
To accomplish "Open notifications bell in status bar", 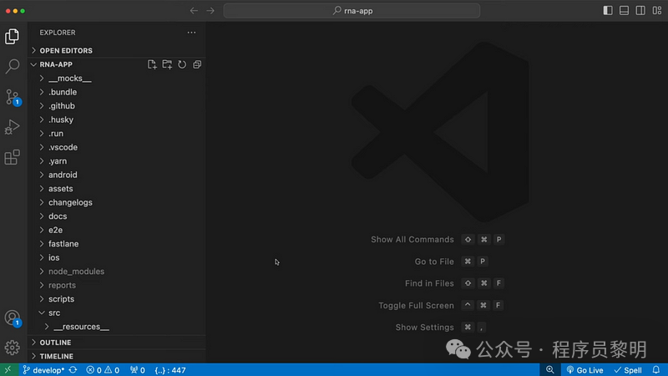I will [656, 369].
